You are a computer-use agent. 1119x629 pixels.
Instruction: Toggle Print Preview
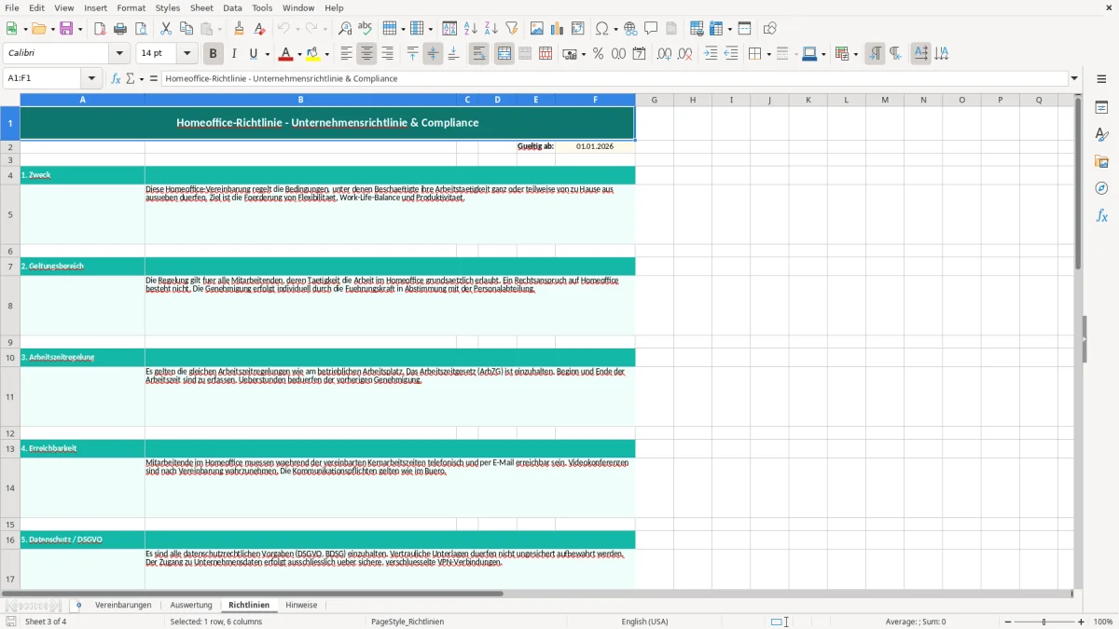coord(141,29)
